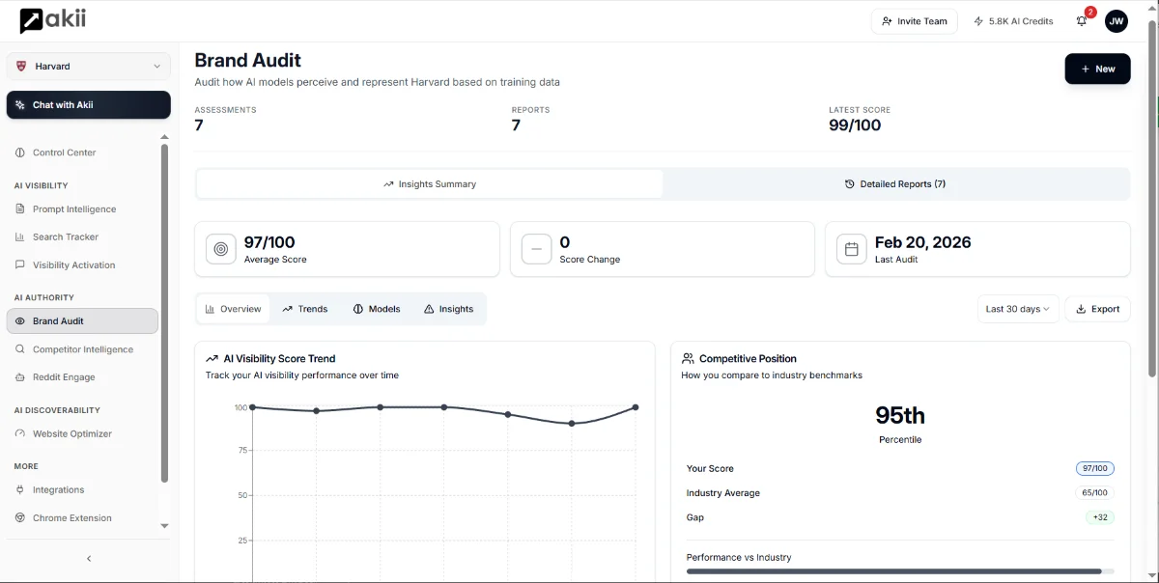Select the Search Tracker tool

(64, 236)
